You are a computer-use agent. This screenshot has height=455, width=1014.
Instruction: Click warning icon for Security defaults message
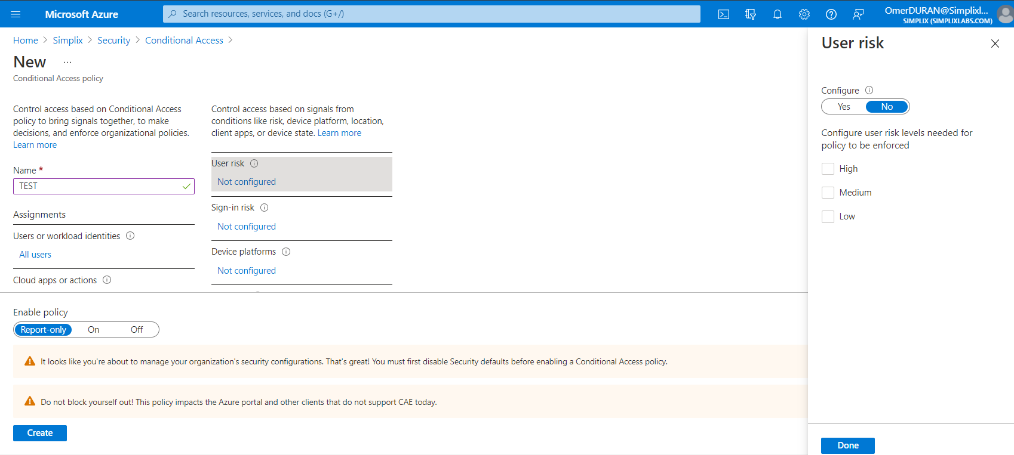30,361
